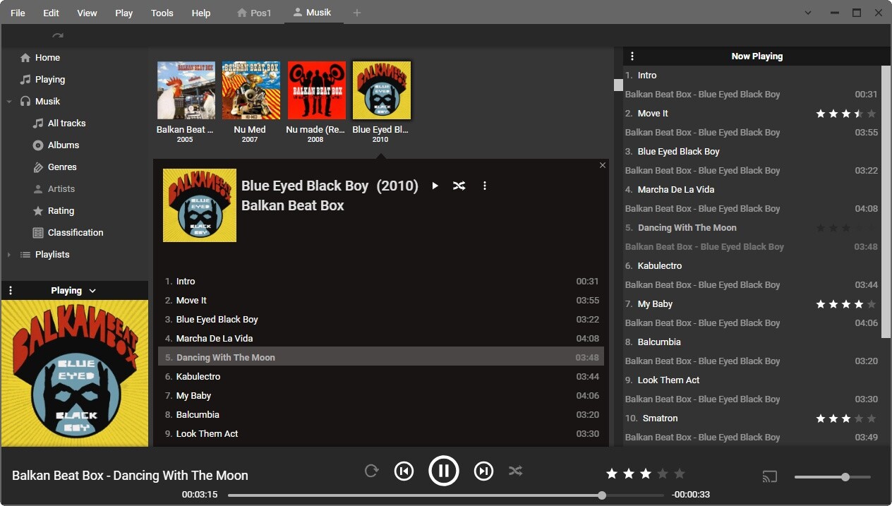Open the Nu Med album thumbnail
892x506 pixels.
click(251, 90)
